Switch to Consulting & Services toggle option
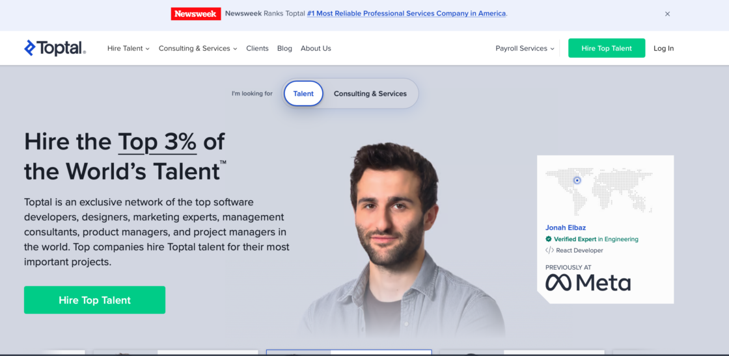Viewport: 729px width, 356px height. (x=370, y=94)
